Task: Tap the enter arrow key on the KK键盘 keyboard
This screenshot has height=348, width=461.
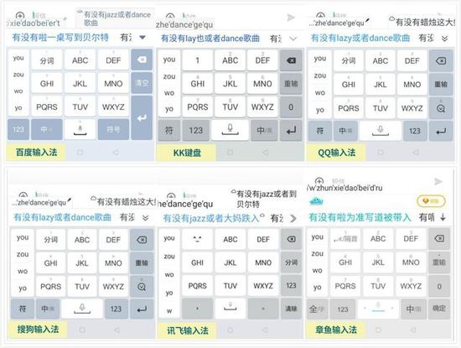Action: coord(291,130)
